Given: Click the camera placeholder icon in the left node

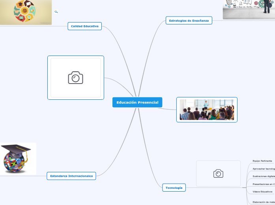Looking at the screenshot, I should pos(76,78).
